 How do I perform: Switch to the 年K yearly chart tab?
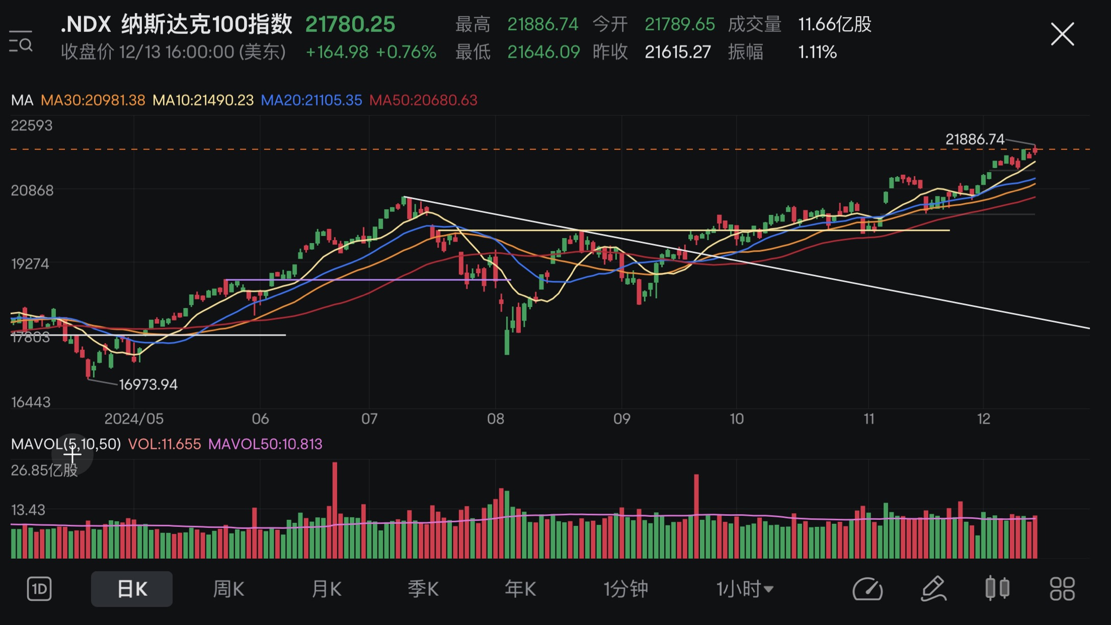pos(520,589)
